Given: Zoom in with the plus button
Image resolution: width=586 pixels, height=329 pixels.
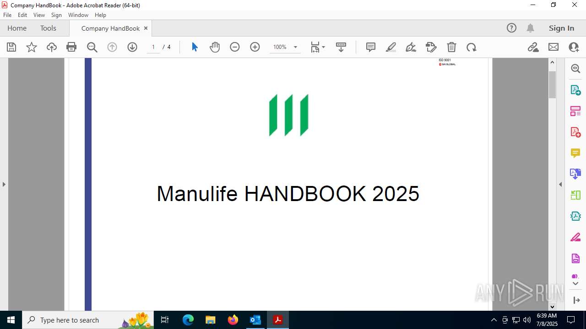Looking at the screenshot, I should click(255, 47).
